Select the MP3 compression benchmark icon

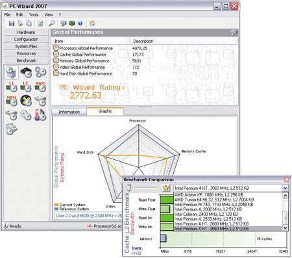click(x=40, y=114)
